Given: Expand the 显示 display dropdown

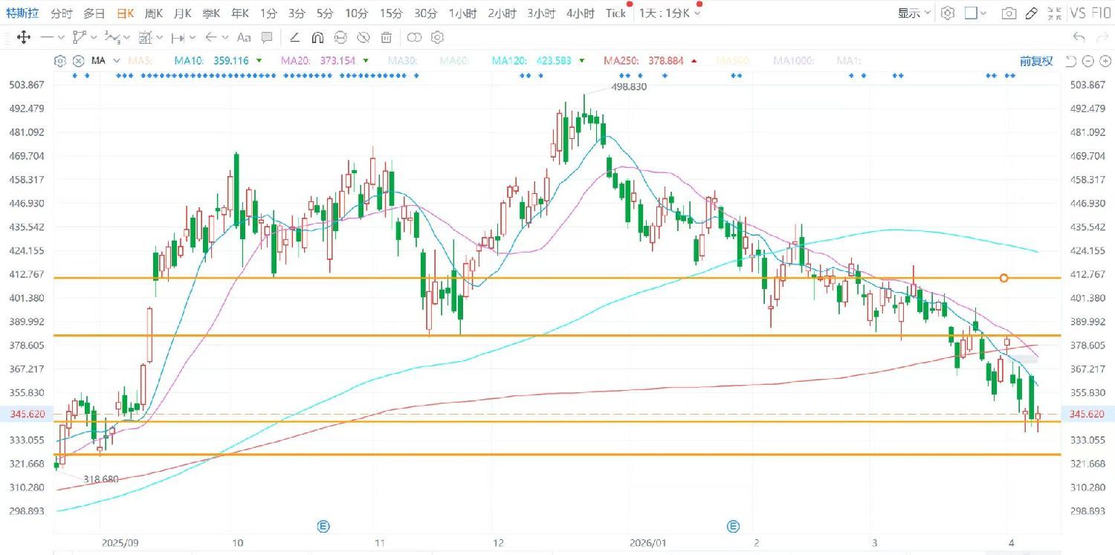Looking at the screenshot, I should [x=914, y=13].
